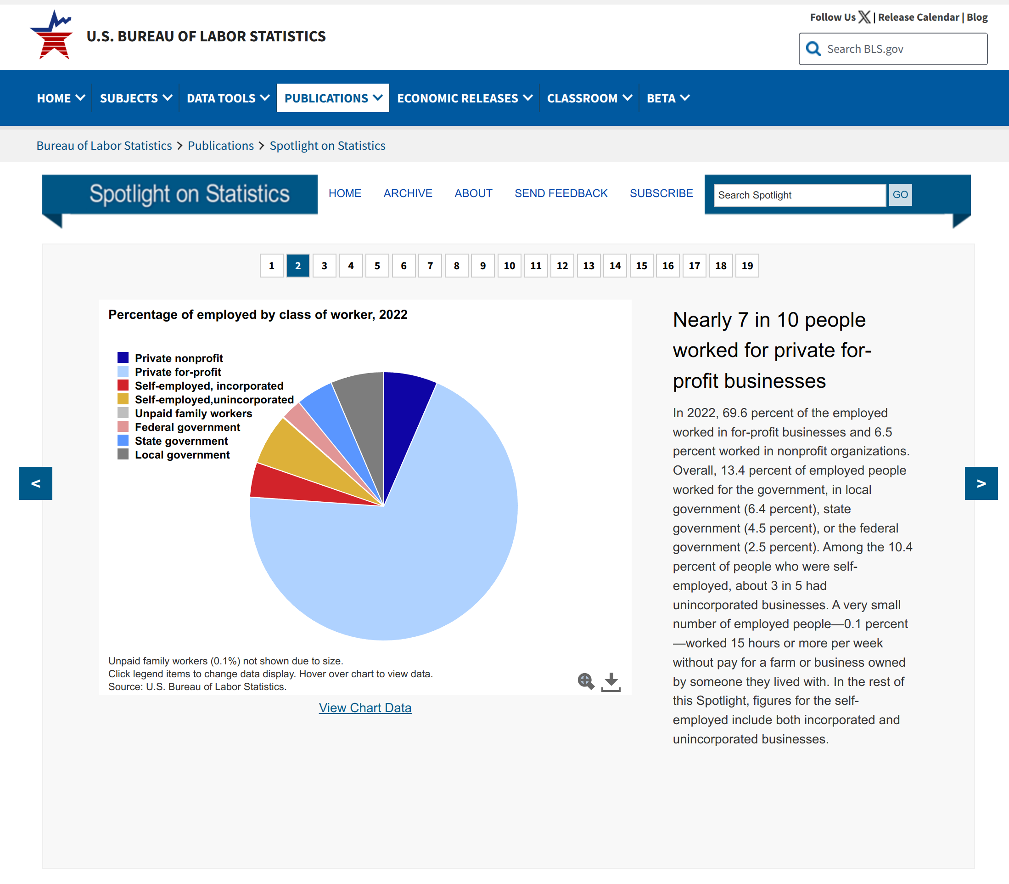The height and width of the screenshot is (884, 1009).
Task: Go to next slide arrow
Action: pos(981,483)
